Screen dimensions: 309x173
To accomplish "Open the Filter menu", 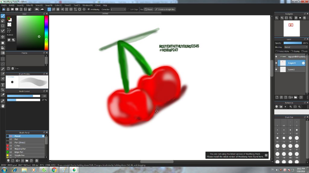I will 30,5.
